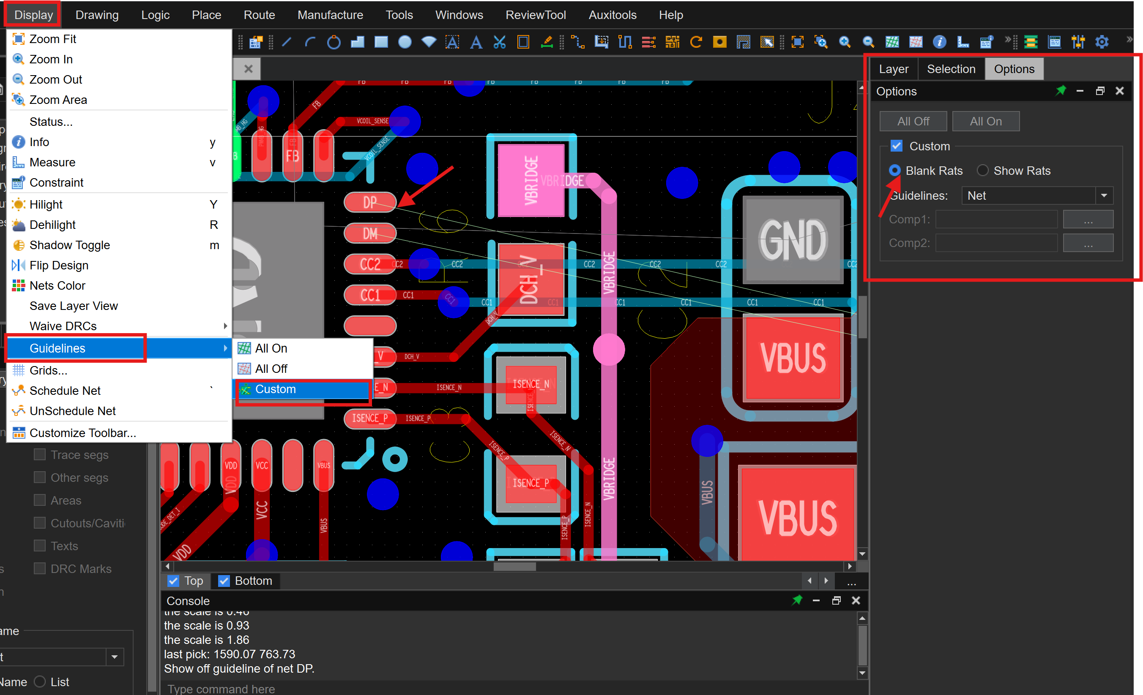Click the All On button in Options
This screenshot has width=1143, height=695.
(985, 122)
